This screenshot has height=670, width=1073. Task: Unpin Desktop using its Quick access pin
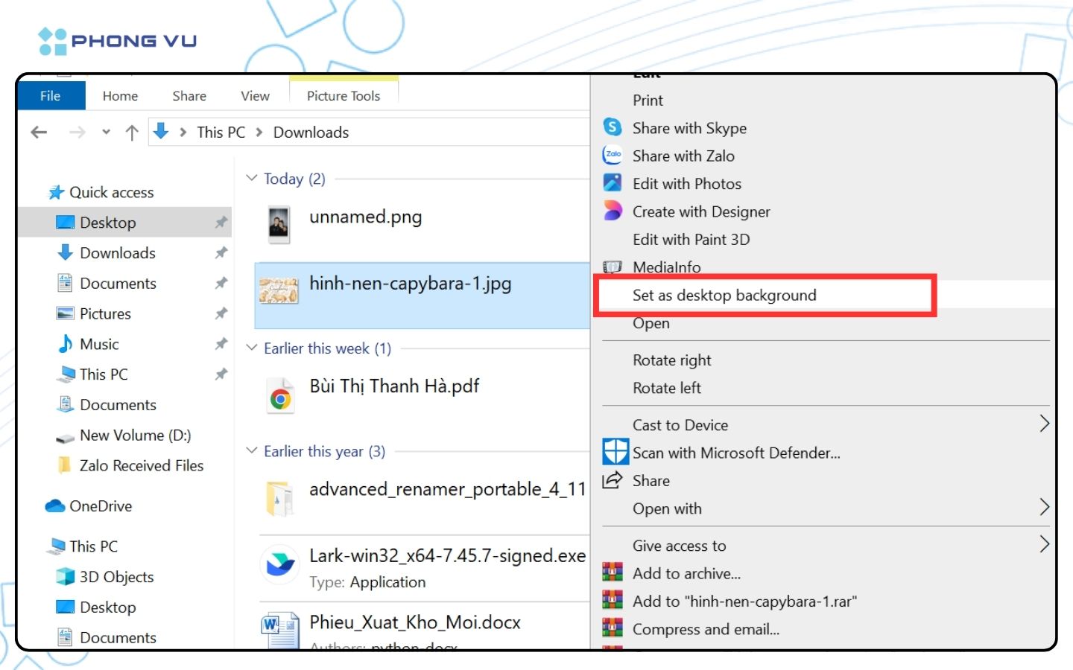221,223
